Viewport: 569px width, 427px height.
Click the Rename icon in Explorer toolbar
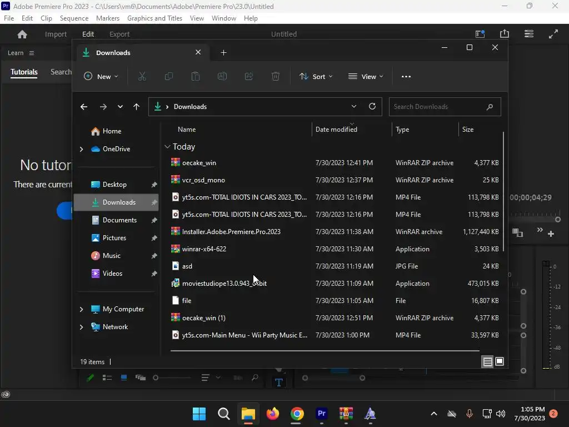pyautogui.click(x=222, y=76)
